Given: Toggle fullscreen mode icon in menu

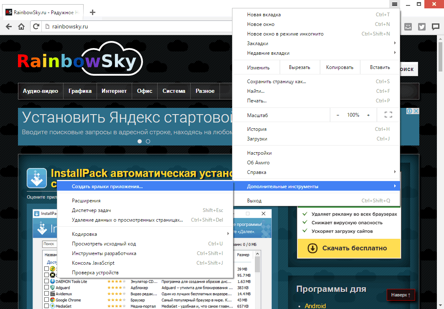Looking at the screenshot, I should 388,115.
